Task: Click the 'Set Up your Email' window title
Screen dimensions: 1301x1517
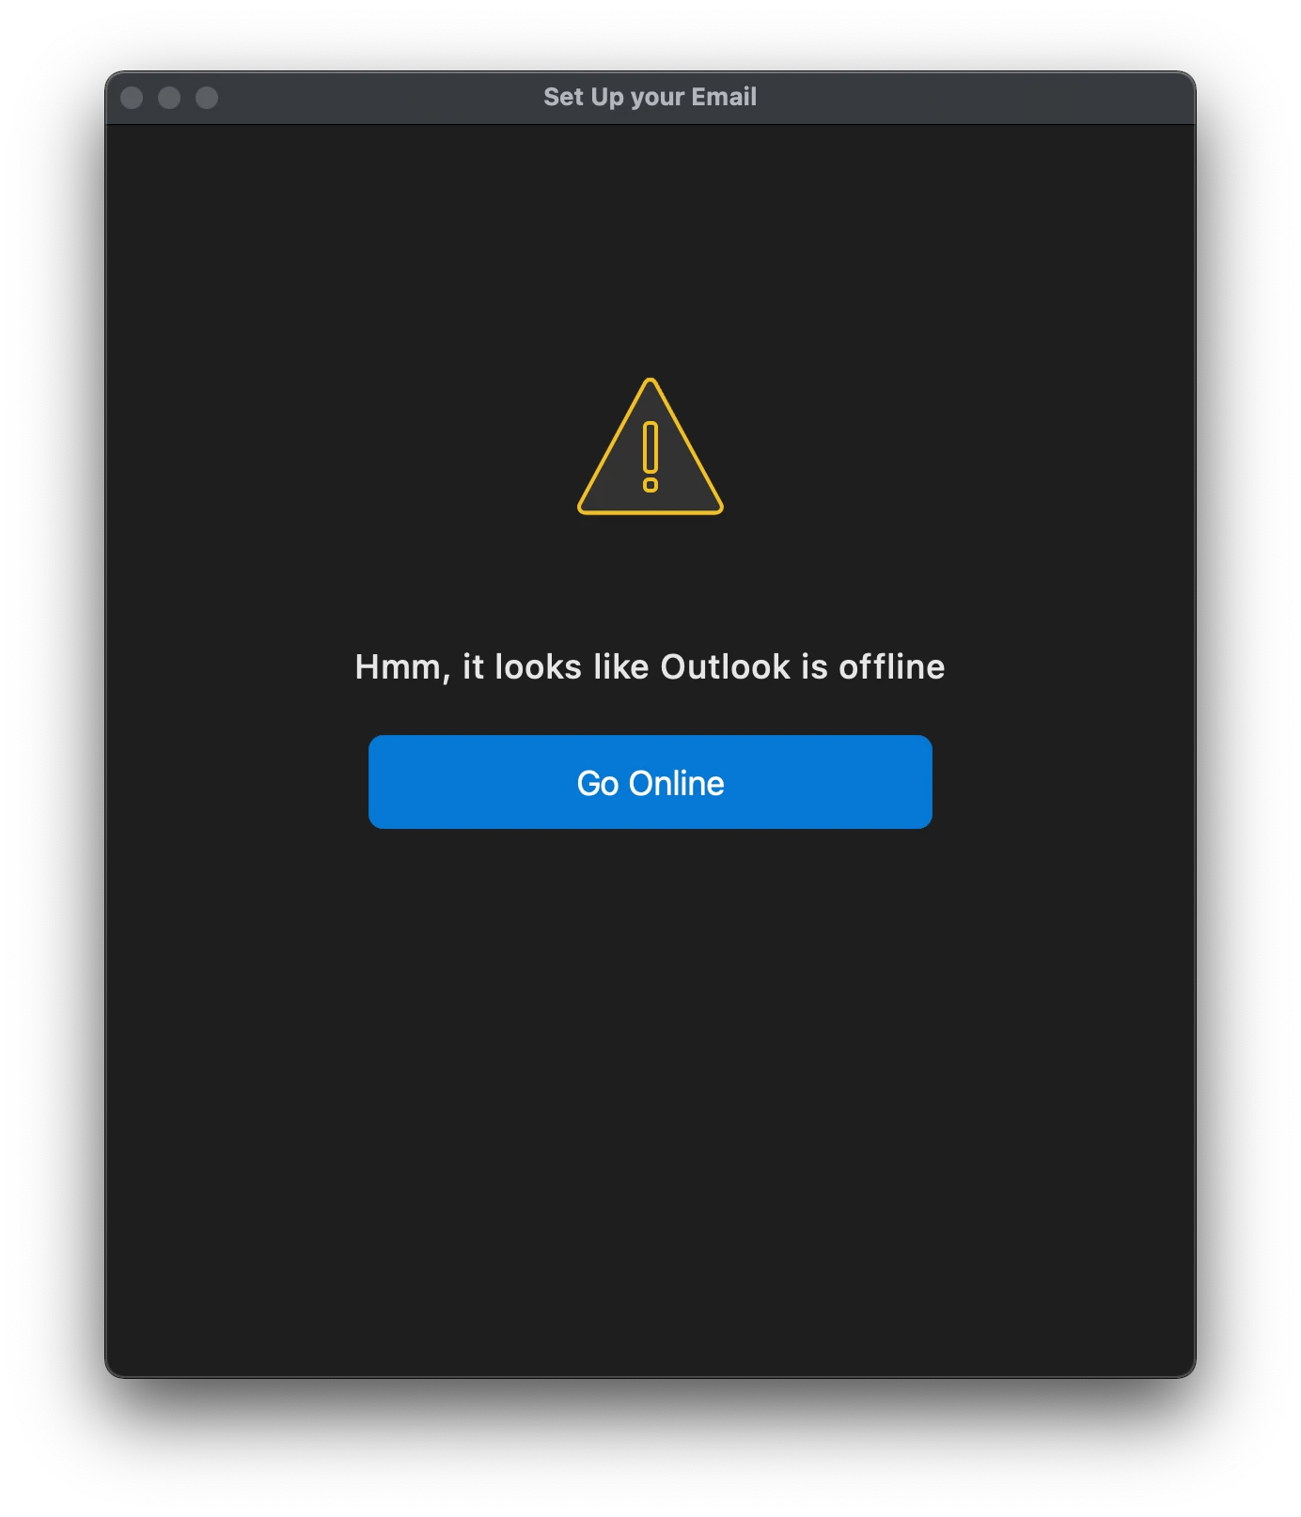Action: point(650,97)
